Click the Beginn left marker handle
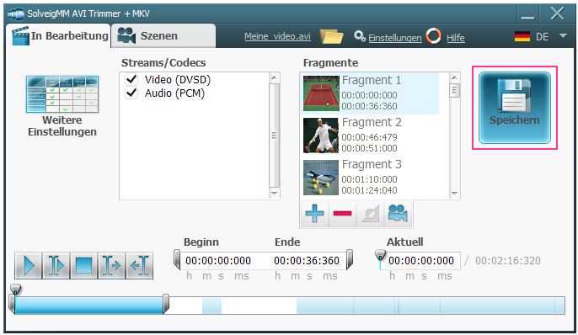 (177, 260)
